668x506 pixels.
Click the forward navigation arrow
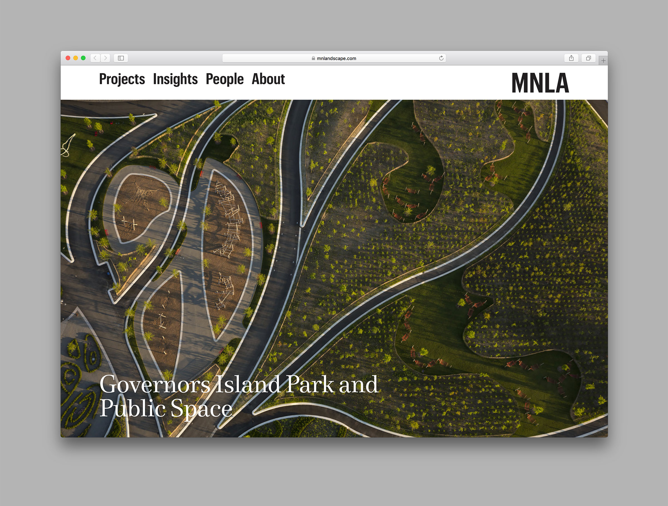click(105, 58)
